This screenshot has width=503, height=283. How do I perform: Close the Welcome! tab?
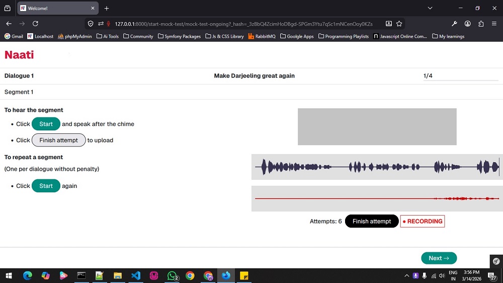click(93, 9)
